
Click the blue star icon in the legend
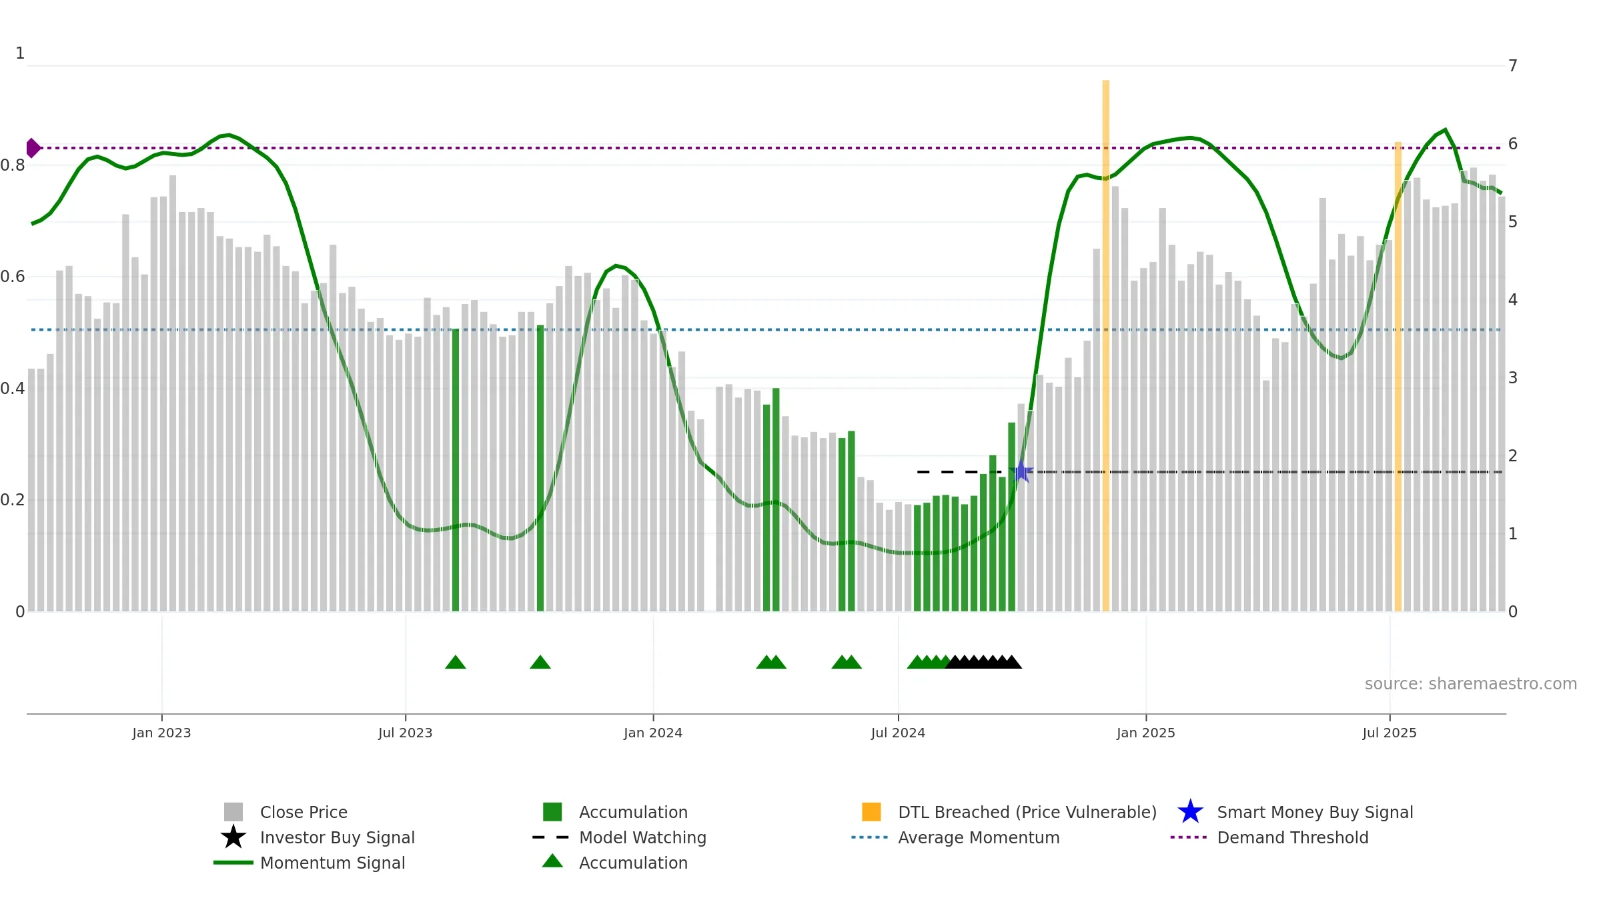tap(1190, 812)
